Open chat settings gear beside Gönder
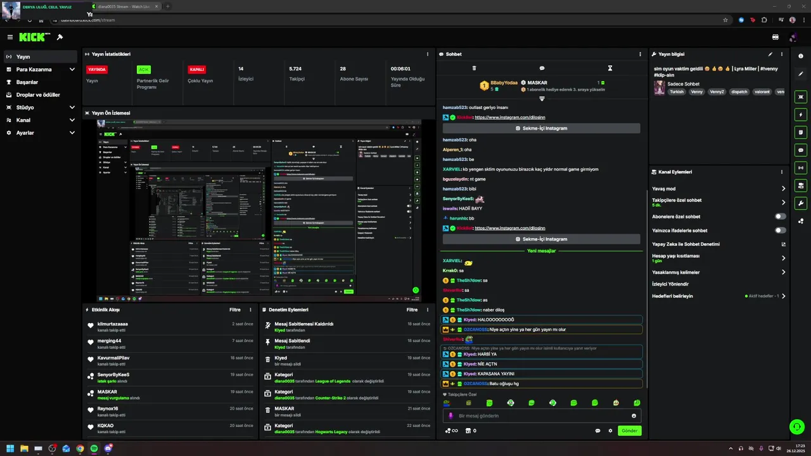The height and width of the screenshot is (456, 811). (x=611, y=431)
